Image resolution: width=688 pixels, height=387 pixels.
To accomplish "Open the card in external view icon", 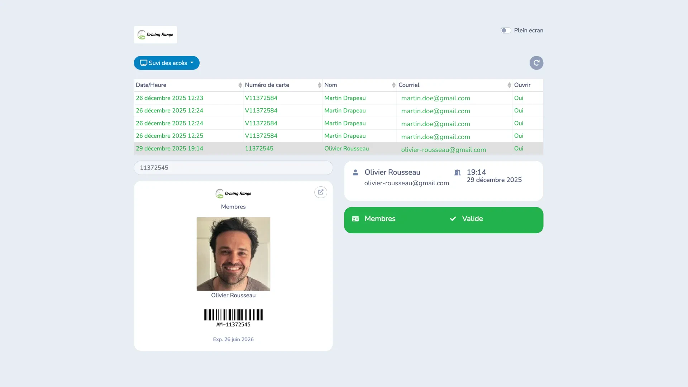I will coord(320,192).
